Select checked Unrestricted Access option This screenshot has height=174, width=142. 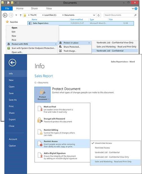116,143
